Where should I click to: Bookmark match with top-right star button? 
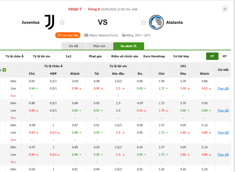point(225,9)
